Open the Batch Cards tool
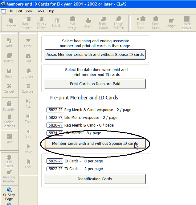This screenshot has width=196, height=205. pyautogui.click(x=103, y=23)
